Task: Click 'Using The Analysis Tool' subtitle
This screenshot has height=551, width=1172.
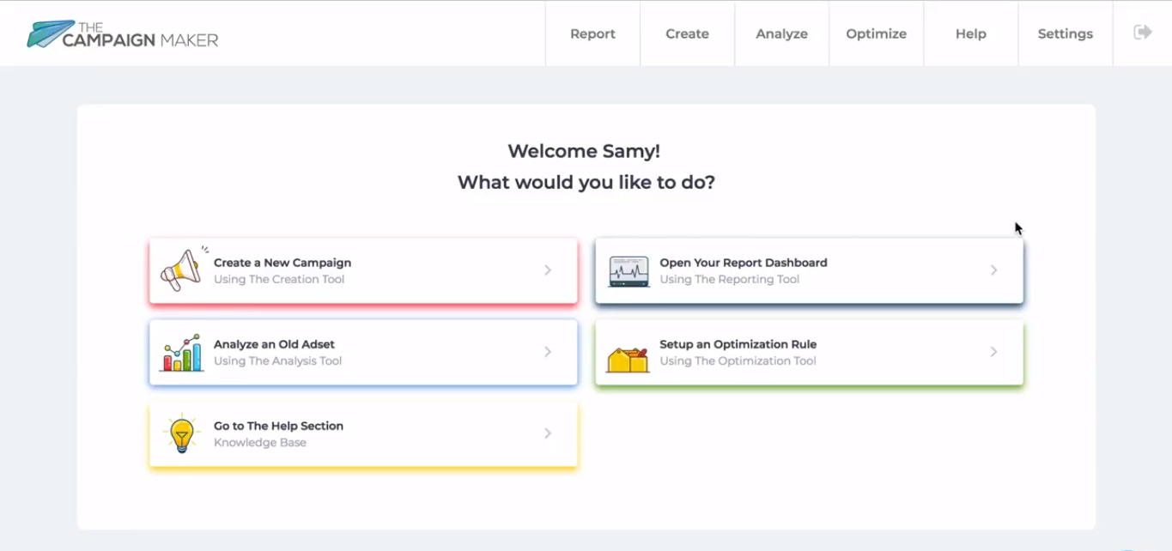Action: pos(277,360)
